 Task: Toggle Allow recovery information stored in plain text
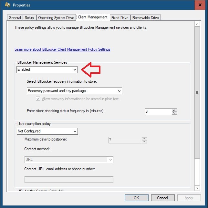tap(38, 99)
